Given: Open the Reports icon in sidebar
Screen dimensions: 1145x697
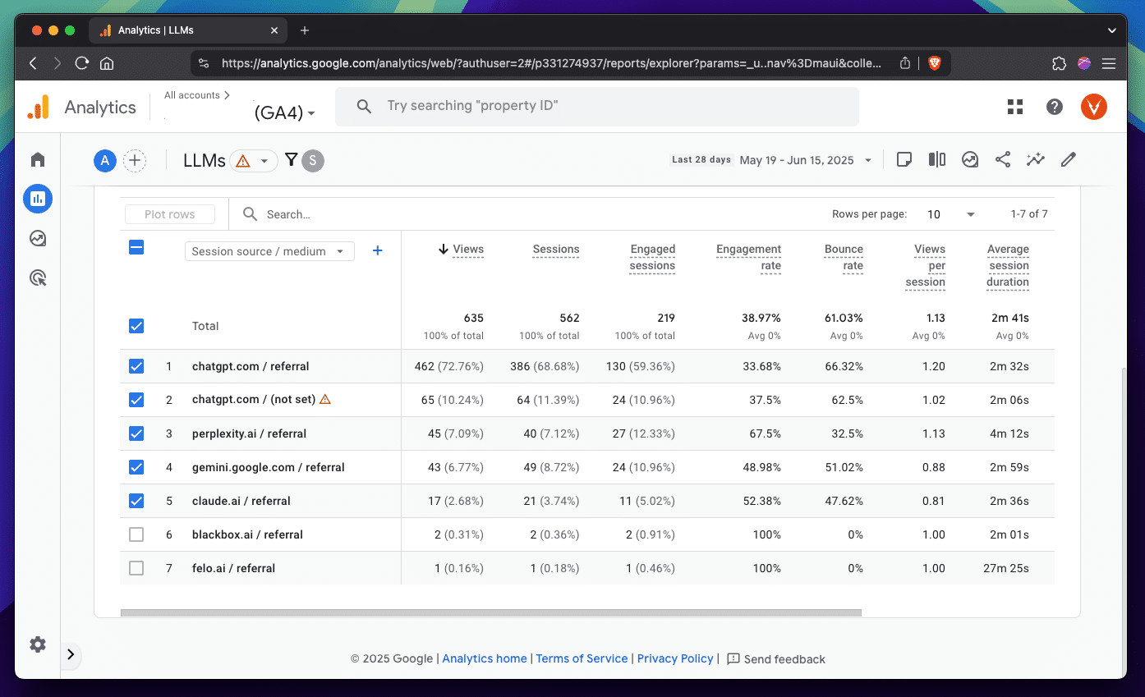Looking at the screenshot, I should coord(38,199).
